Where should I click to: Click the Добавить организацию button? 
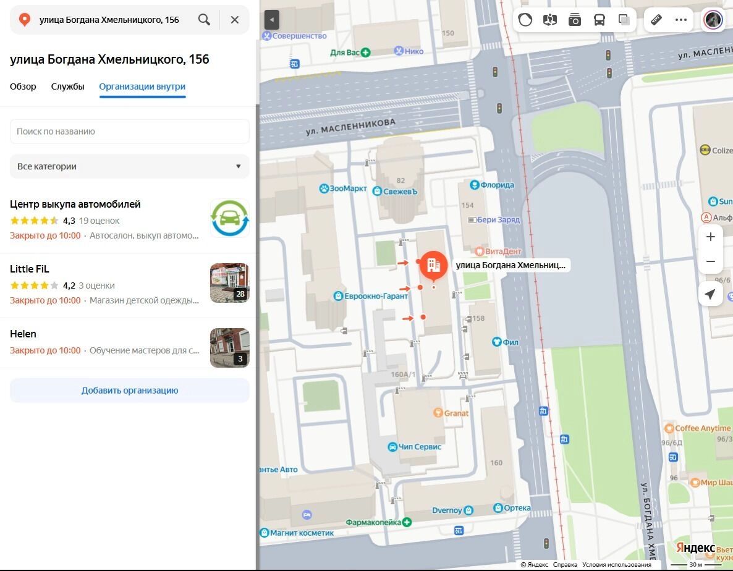pyautogui.click(x=130, y=390)
